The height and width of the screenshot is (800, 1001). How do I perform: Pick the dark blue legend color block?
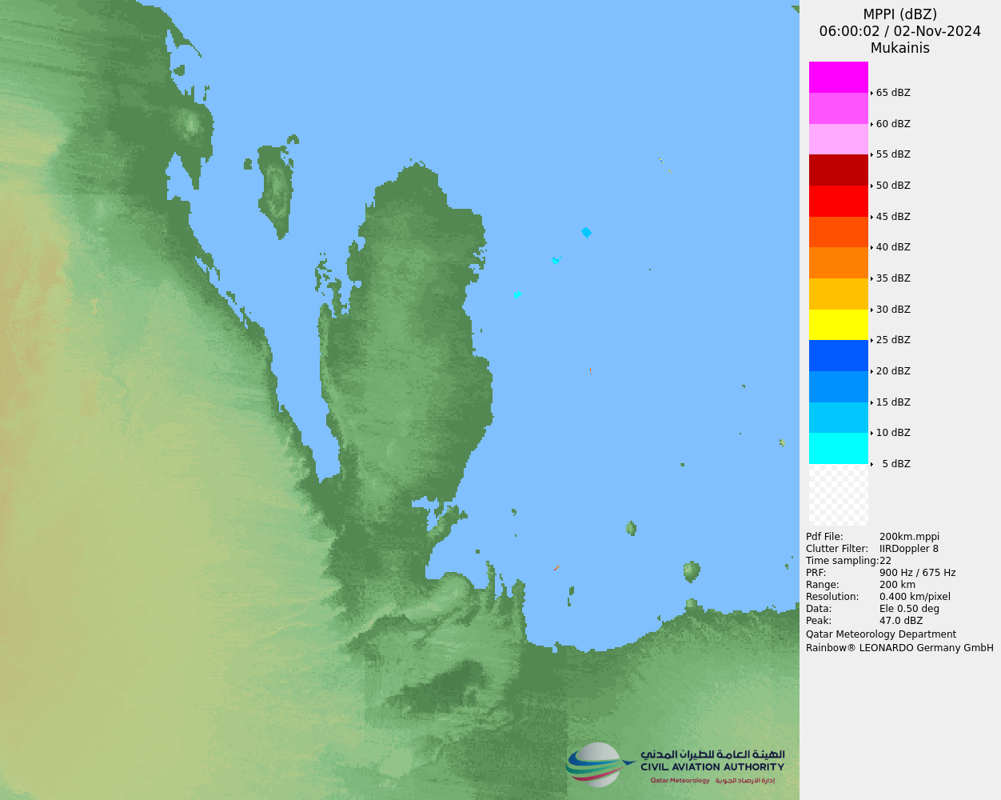pos(838,355)
